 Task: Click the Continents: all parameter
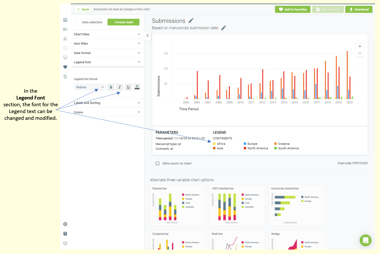(x=164, y=149)
